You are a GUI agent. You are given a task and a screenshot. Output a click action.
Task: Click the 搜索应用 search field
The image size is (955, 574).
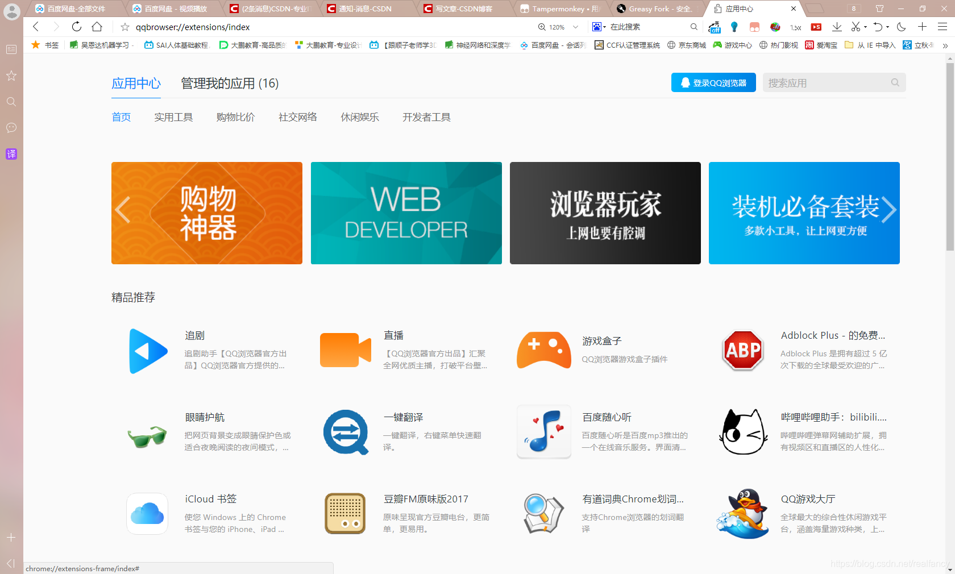tap(834, 82)
